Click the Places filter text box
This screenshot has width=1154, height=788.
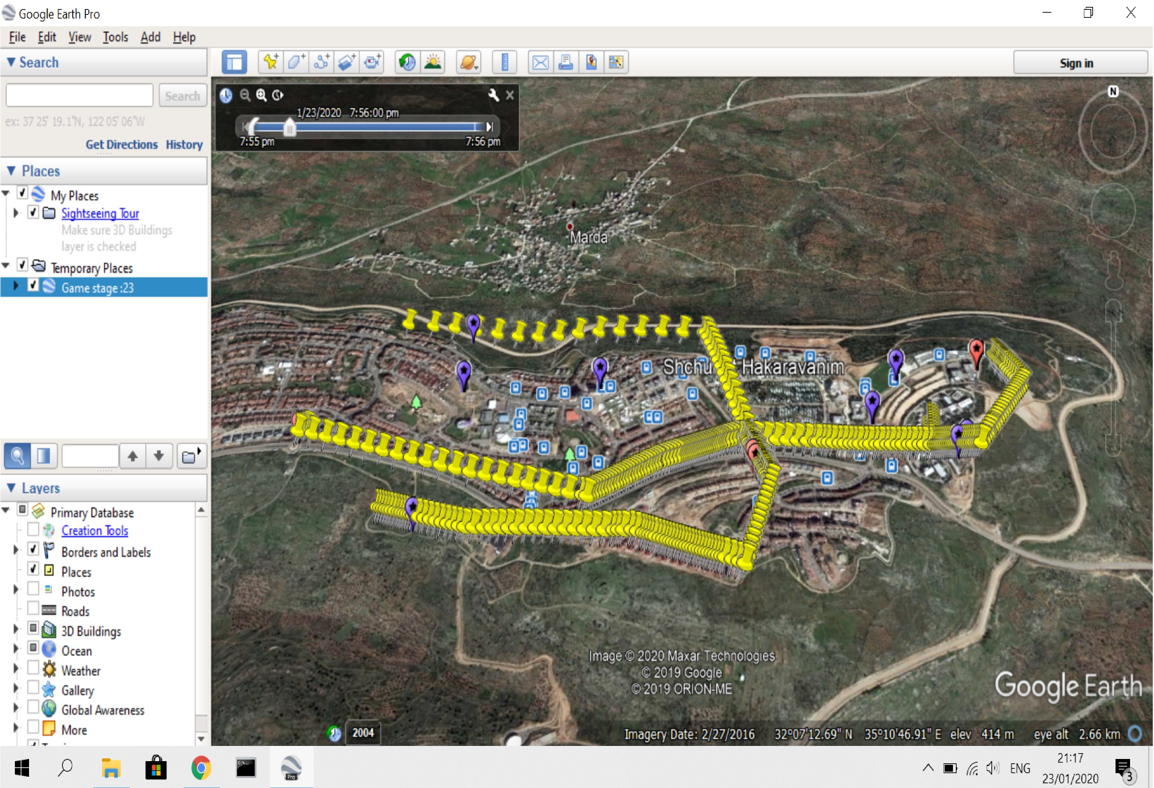click(x=90, y=456)
